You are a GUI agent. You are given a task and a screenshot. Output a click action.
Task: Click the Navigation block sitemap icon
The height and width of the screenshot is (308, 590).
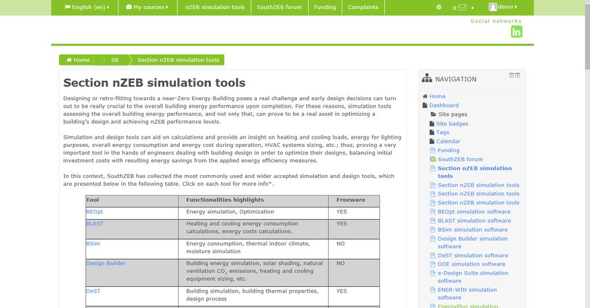427,78
